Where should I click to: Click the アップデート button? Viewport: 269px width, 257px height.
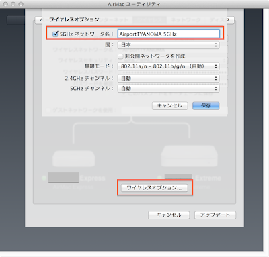215,215
